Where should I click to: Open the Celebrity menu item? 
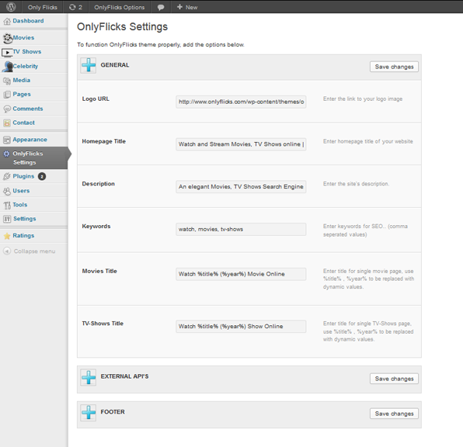click(26, 66)
